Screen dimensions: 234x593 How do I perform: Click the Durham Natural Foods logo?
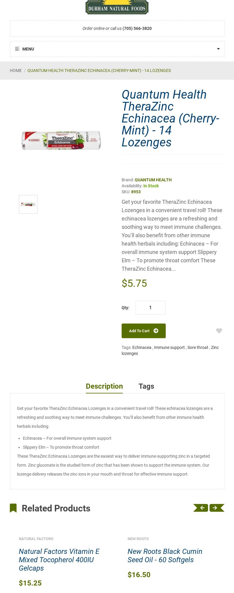117,7
